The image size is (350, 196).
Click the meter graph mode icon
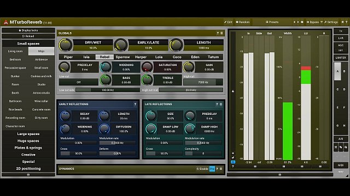pyautogui.click(x=233, y=157)
